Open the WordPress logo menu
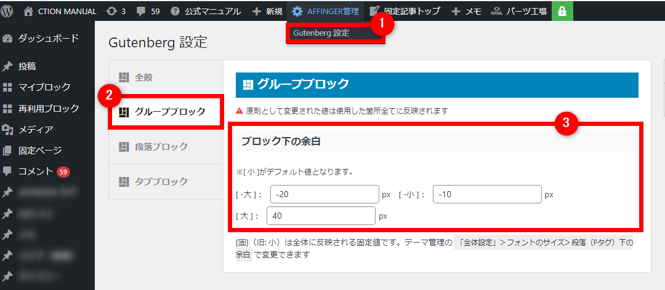This screenshot has width=665, height=290. click(x=7, y=11)
